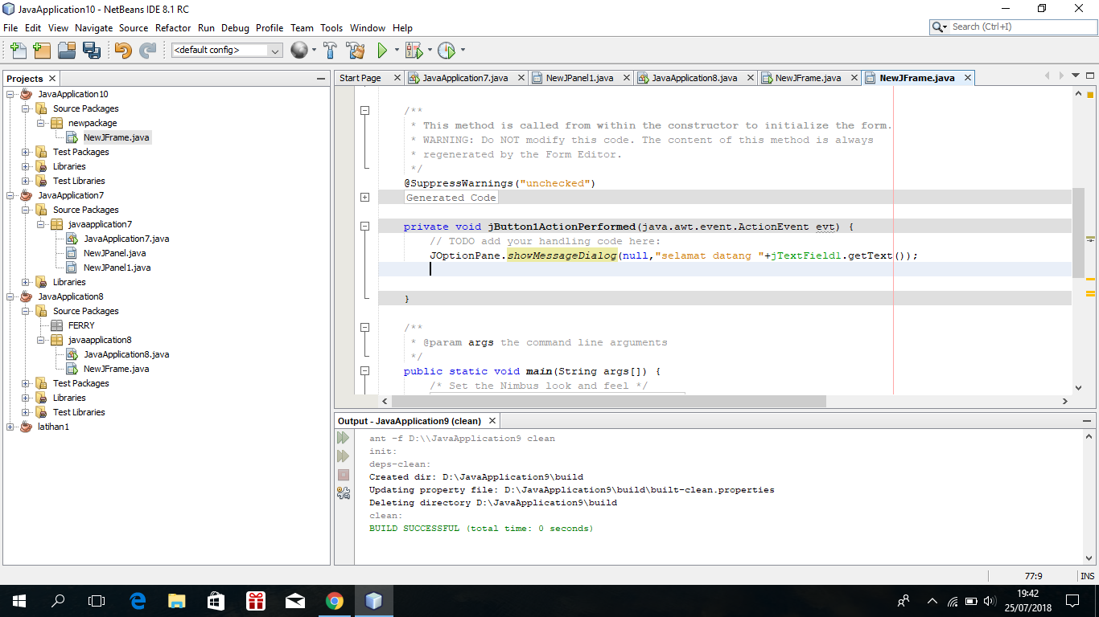Click the Debug Project toolbar icon
Image resolution: width=1099 pixels, height=617 pixels.
point(414,51)
